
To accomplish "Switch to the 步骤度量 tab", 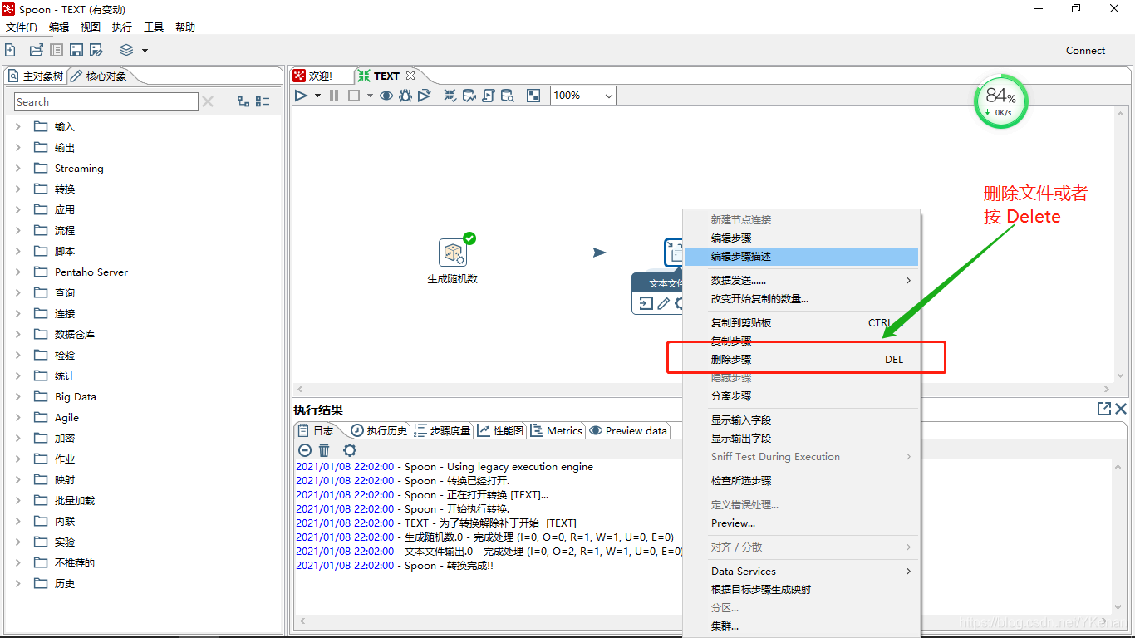I will tap(443, 430).
